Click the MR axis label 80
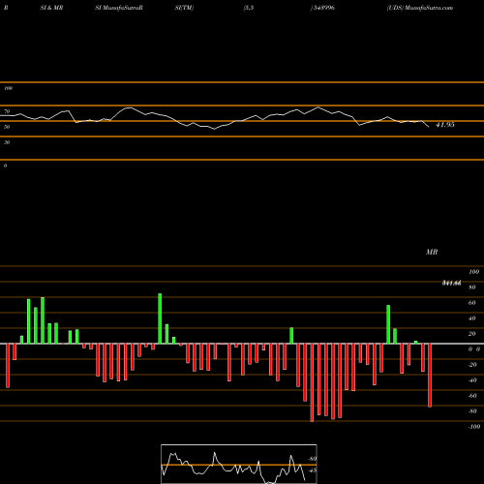 click(472, 287)
